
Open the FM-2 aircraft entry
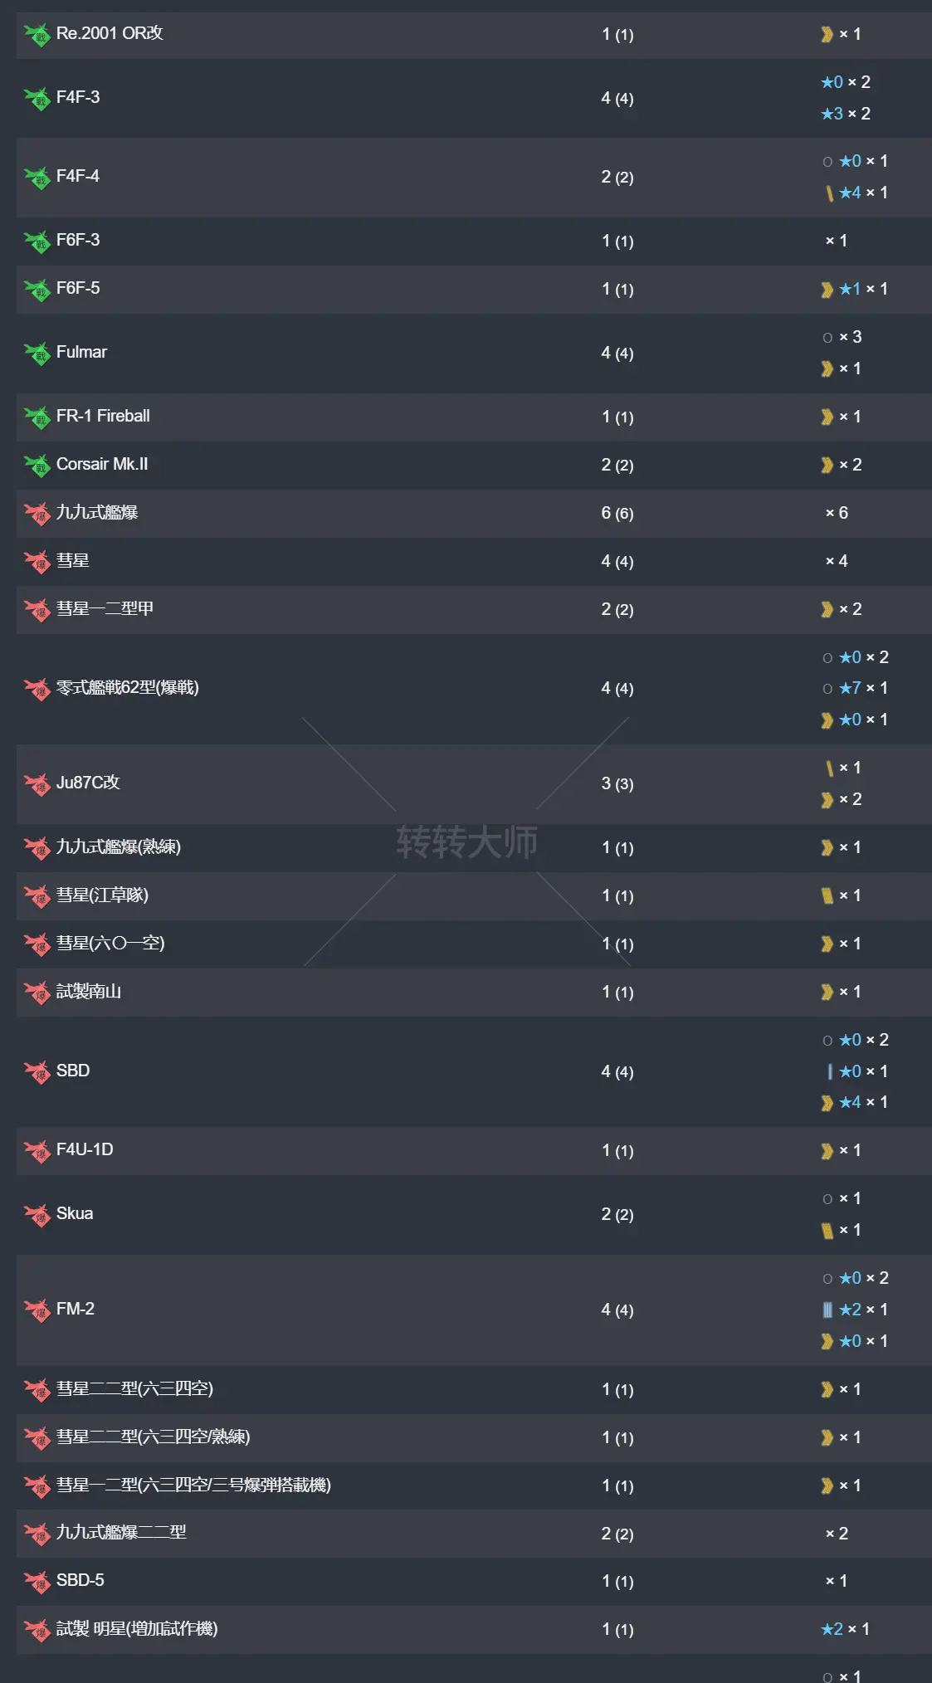pyautogui.click(x=76, y=1310)
